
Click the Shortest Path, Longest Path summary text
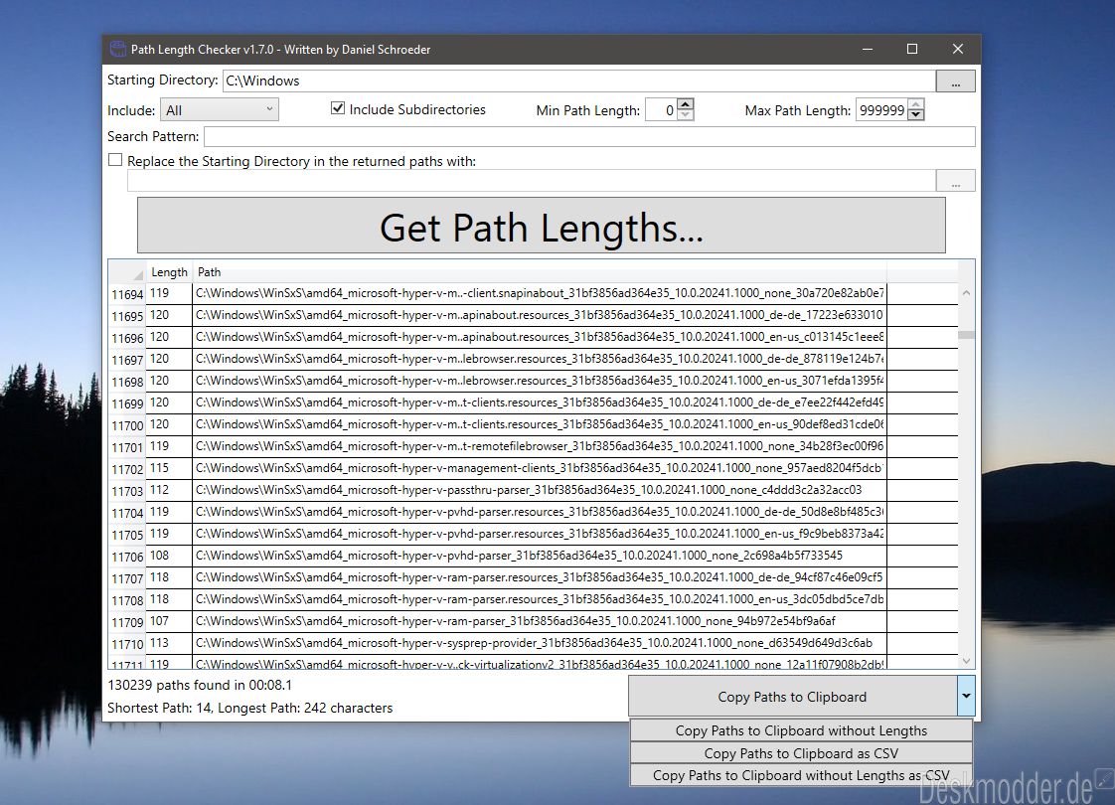(x=250, y=708)
